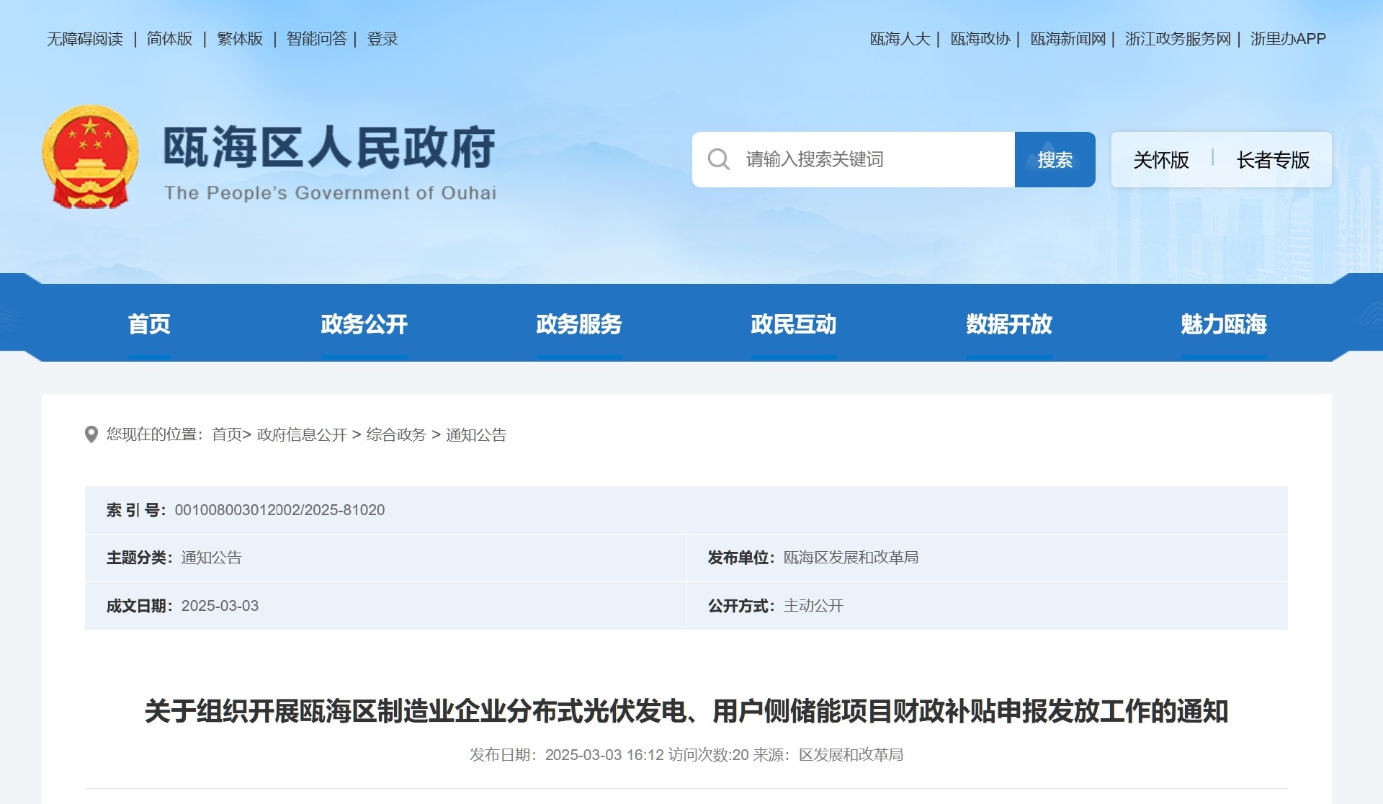1383x804 pixels.
Task: Click the magnifier icon in search box
Action: (x=718, y=159)
